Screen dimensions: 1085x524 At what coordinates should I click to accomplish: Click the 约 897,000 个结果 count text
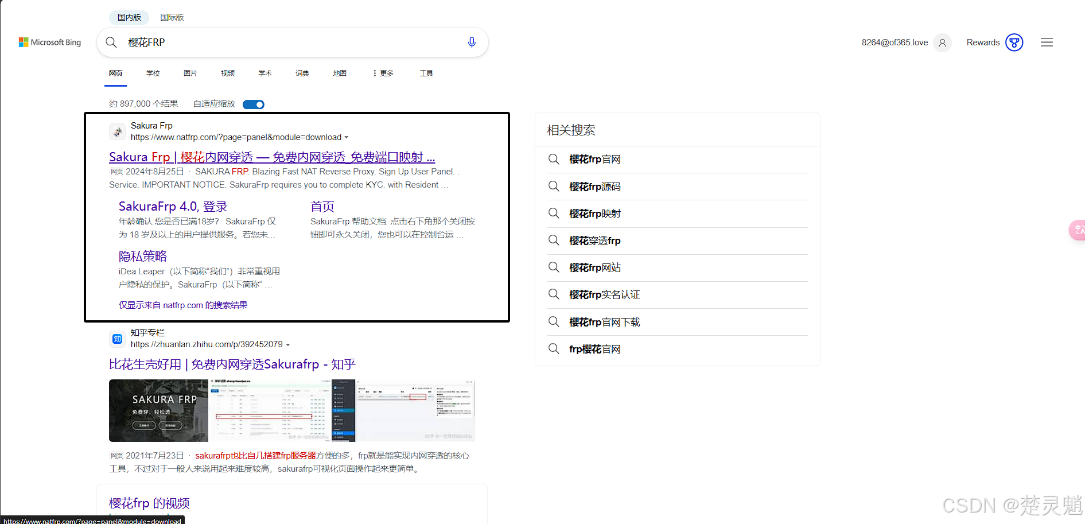[143, 104]
